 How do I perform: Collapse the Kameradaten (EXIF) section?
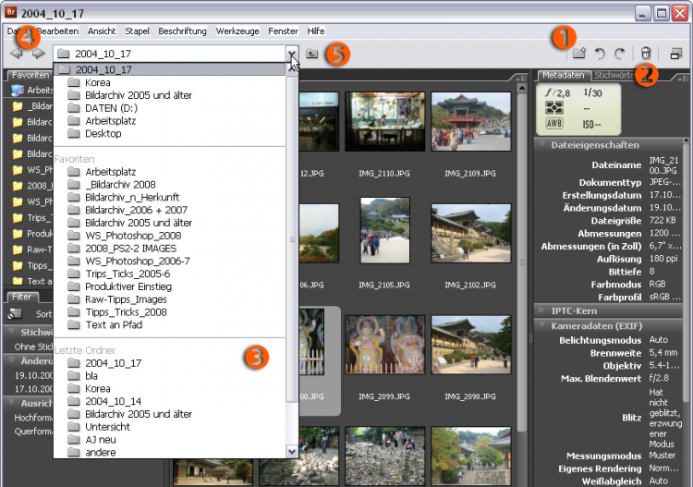tap(542, 326)
